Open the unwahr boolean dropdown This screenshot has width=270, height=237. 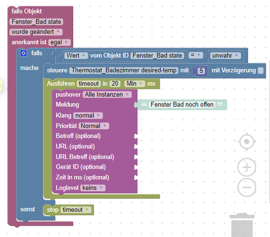click(x=225, y=56)
